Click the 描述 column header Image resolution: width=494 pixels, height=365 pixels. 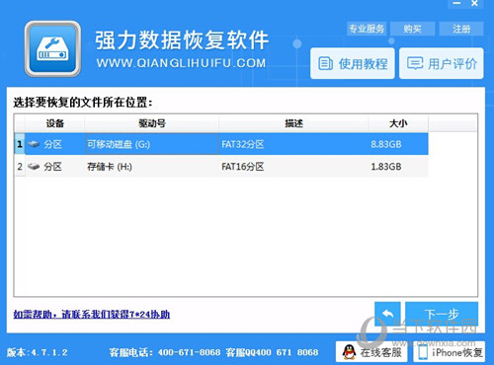[x=293, y=123]
